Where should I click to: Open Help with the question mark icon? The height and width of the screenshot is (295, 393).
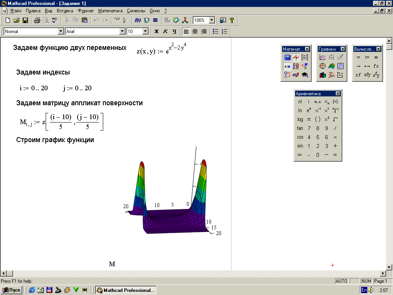(232, 20)
